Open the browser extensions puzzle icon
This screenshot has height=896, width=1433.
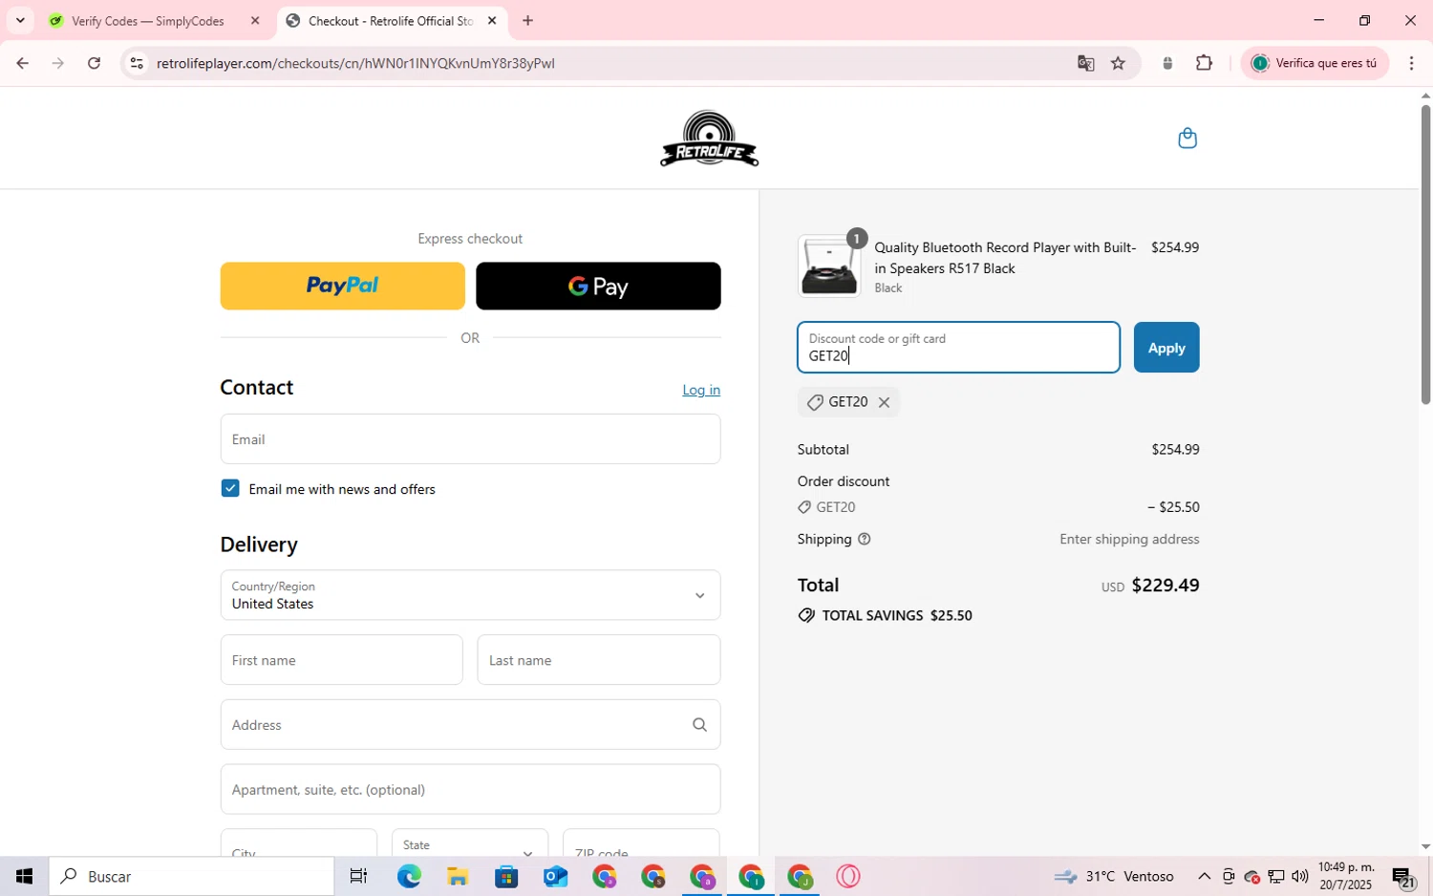pyautogui.click(x=1204, y=63)
